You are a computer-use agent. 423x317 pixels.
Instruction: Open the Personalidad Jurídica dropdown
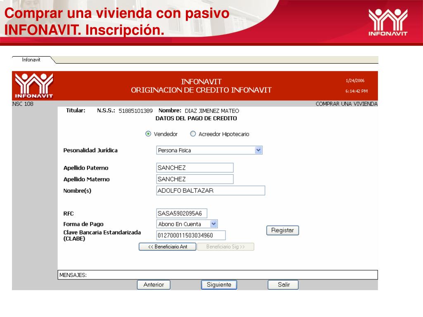tap(209, 150)
